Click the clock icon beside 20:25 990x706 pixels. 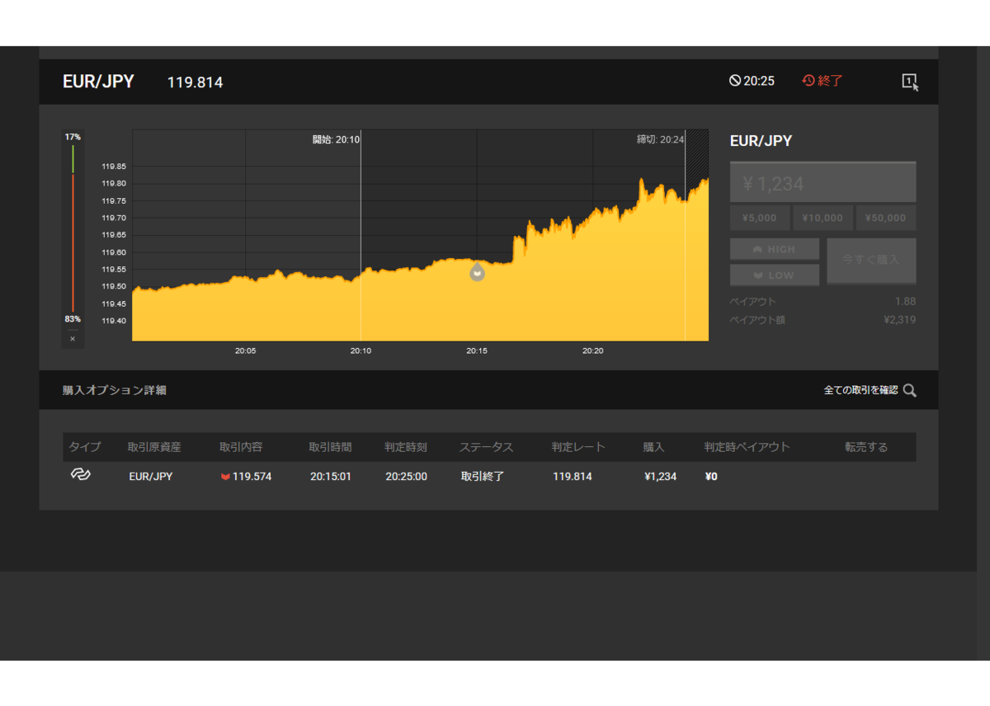(x=734, y=81)
